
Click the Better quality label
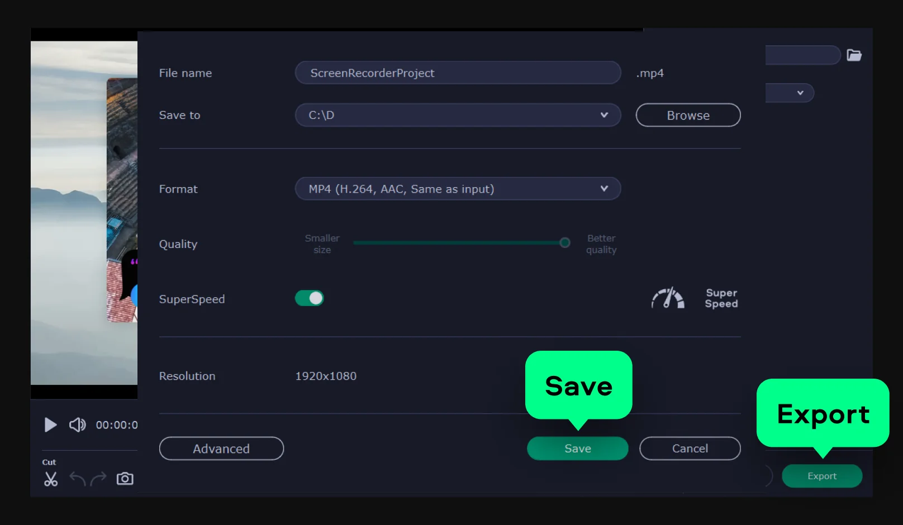tap(601, 244)
